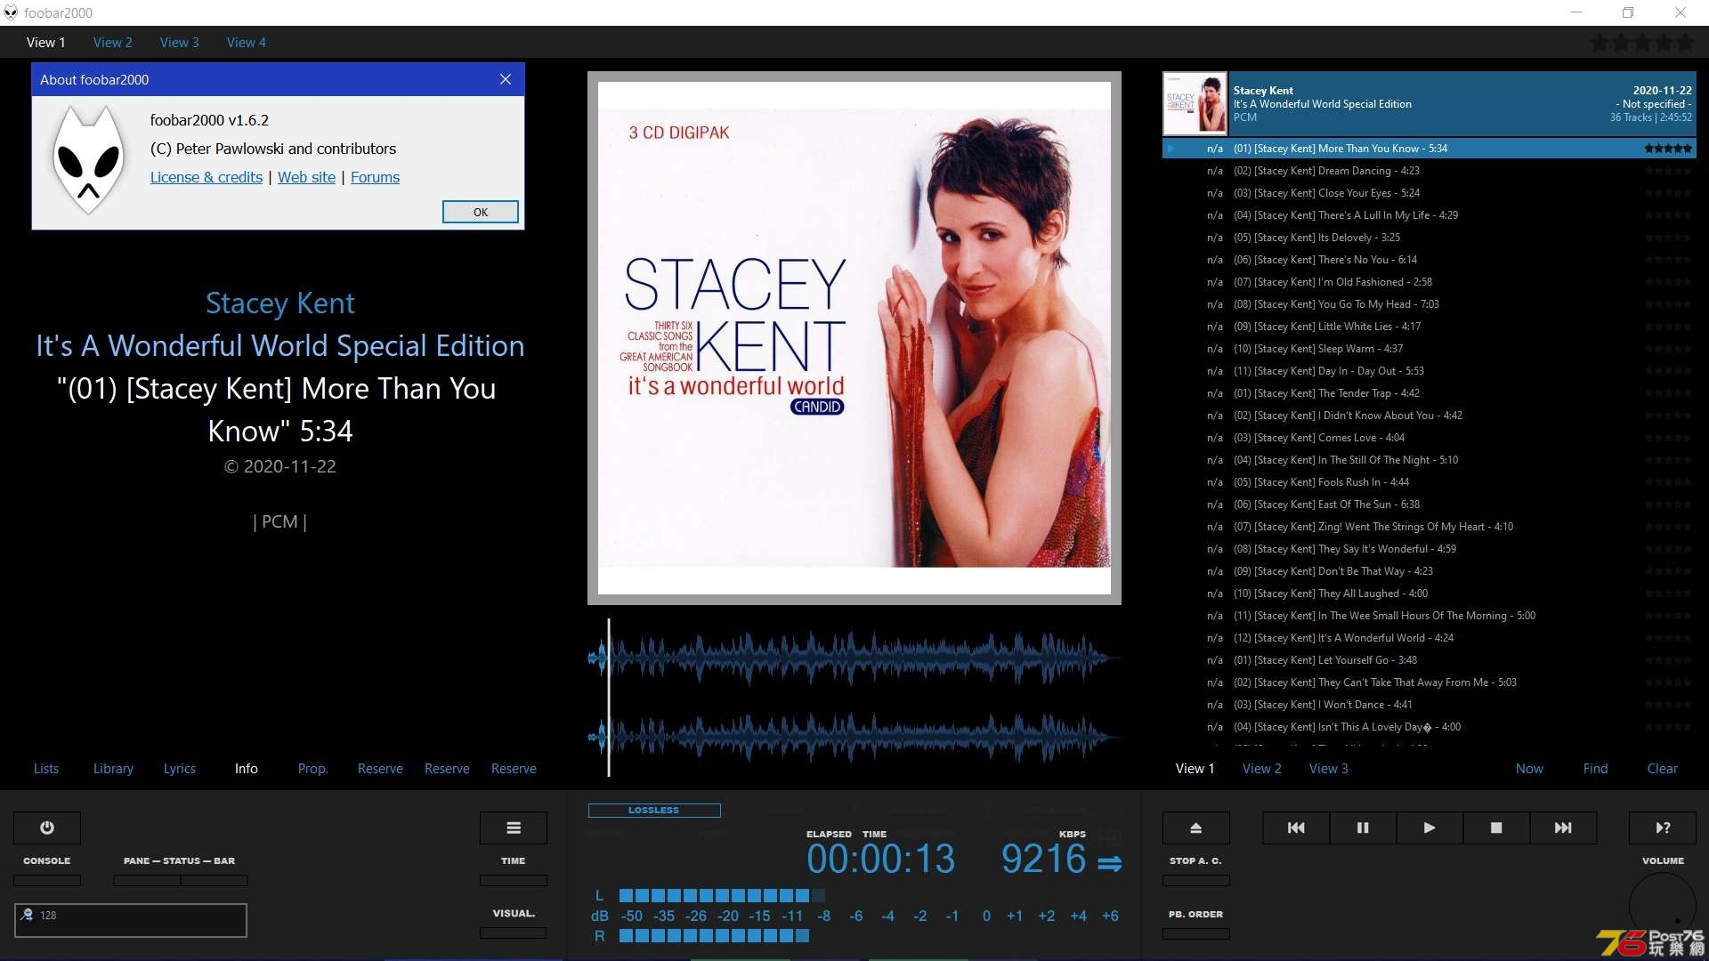Toggle the Time indicator bar
Image resolution: width=1709 pixels, height=961 pixels.
(514, 880)
